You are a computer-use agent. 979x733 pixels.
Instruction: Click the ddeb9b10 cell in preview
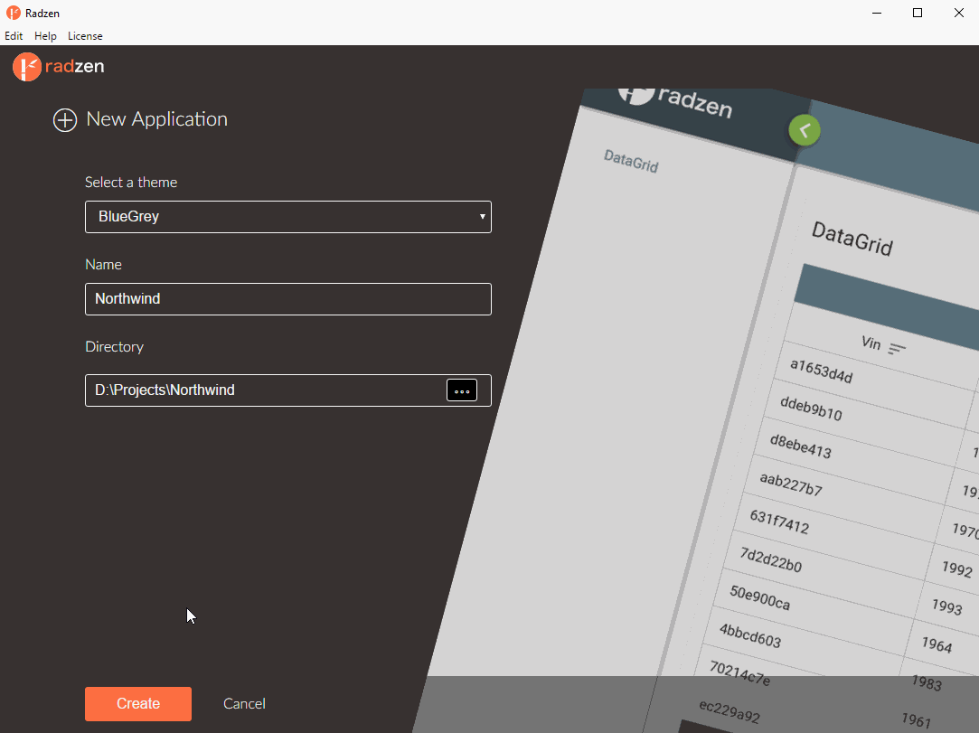click(811, 409)
